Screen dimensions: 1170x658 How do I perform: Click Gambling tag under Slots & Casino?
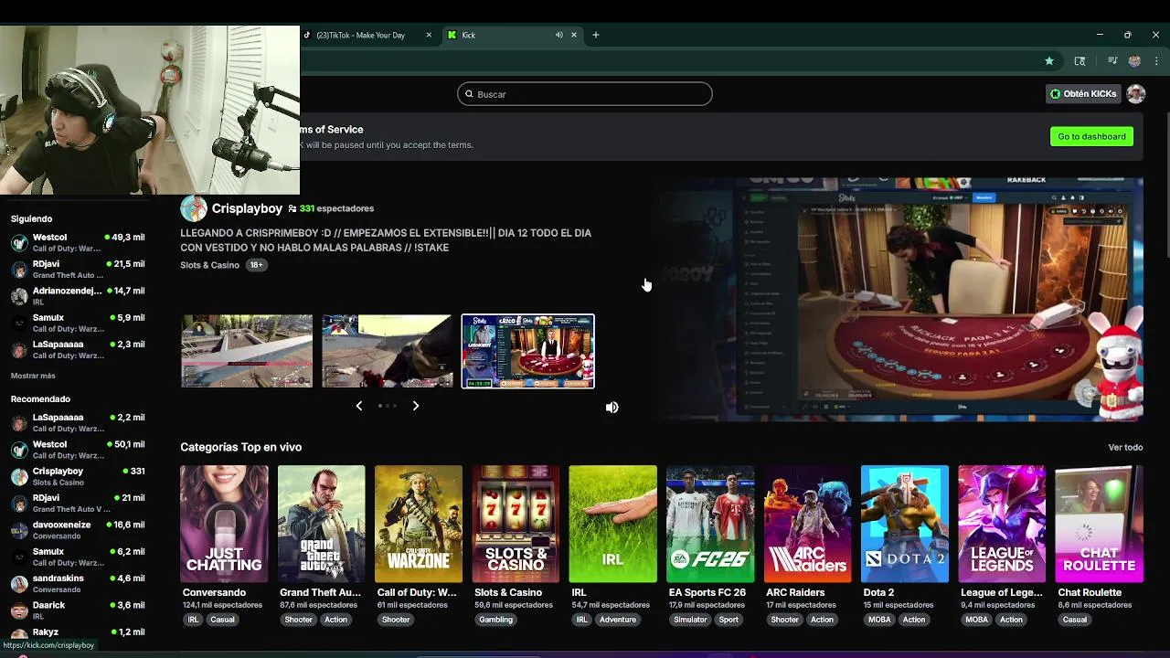coord(495,620)
